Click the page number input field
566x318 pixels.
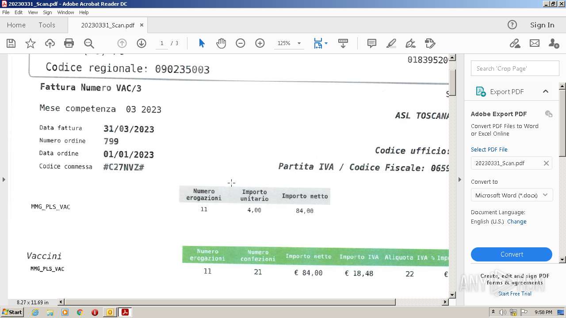tap(162, 43)
